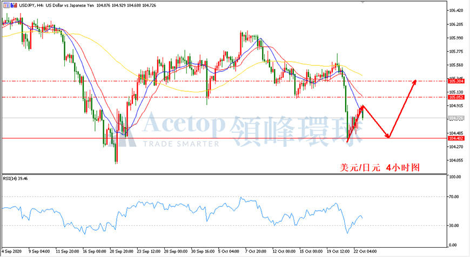The width and height of the screenshot is (470, 257).
Task: Click the 4 Sep 2020 time label
Action: tap(12, 251)
